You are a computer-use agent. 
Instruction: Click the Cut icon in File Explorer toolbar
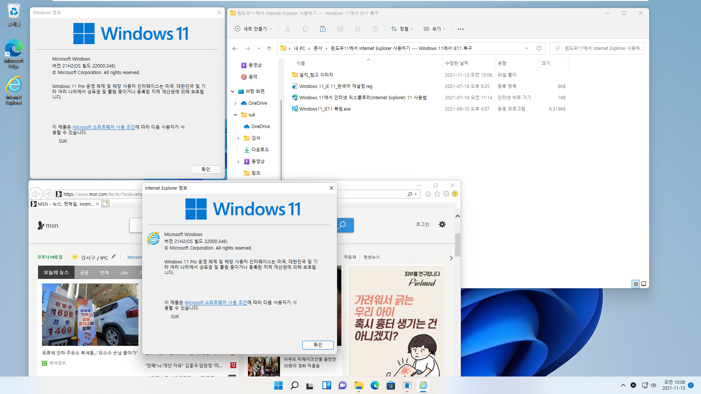coord(287,29)
